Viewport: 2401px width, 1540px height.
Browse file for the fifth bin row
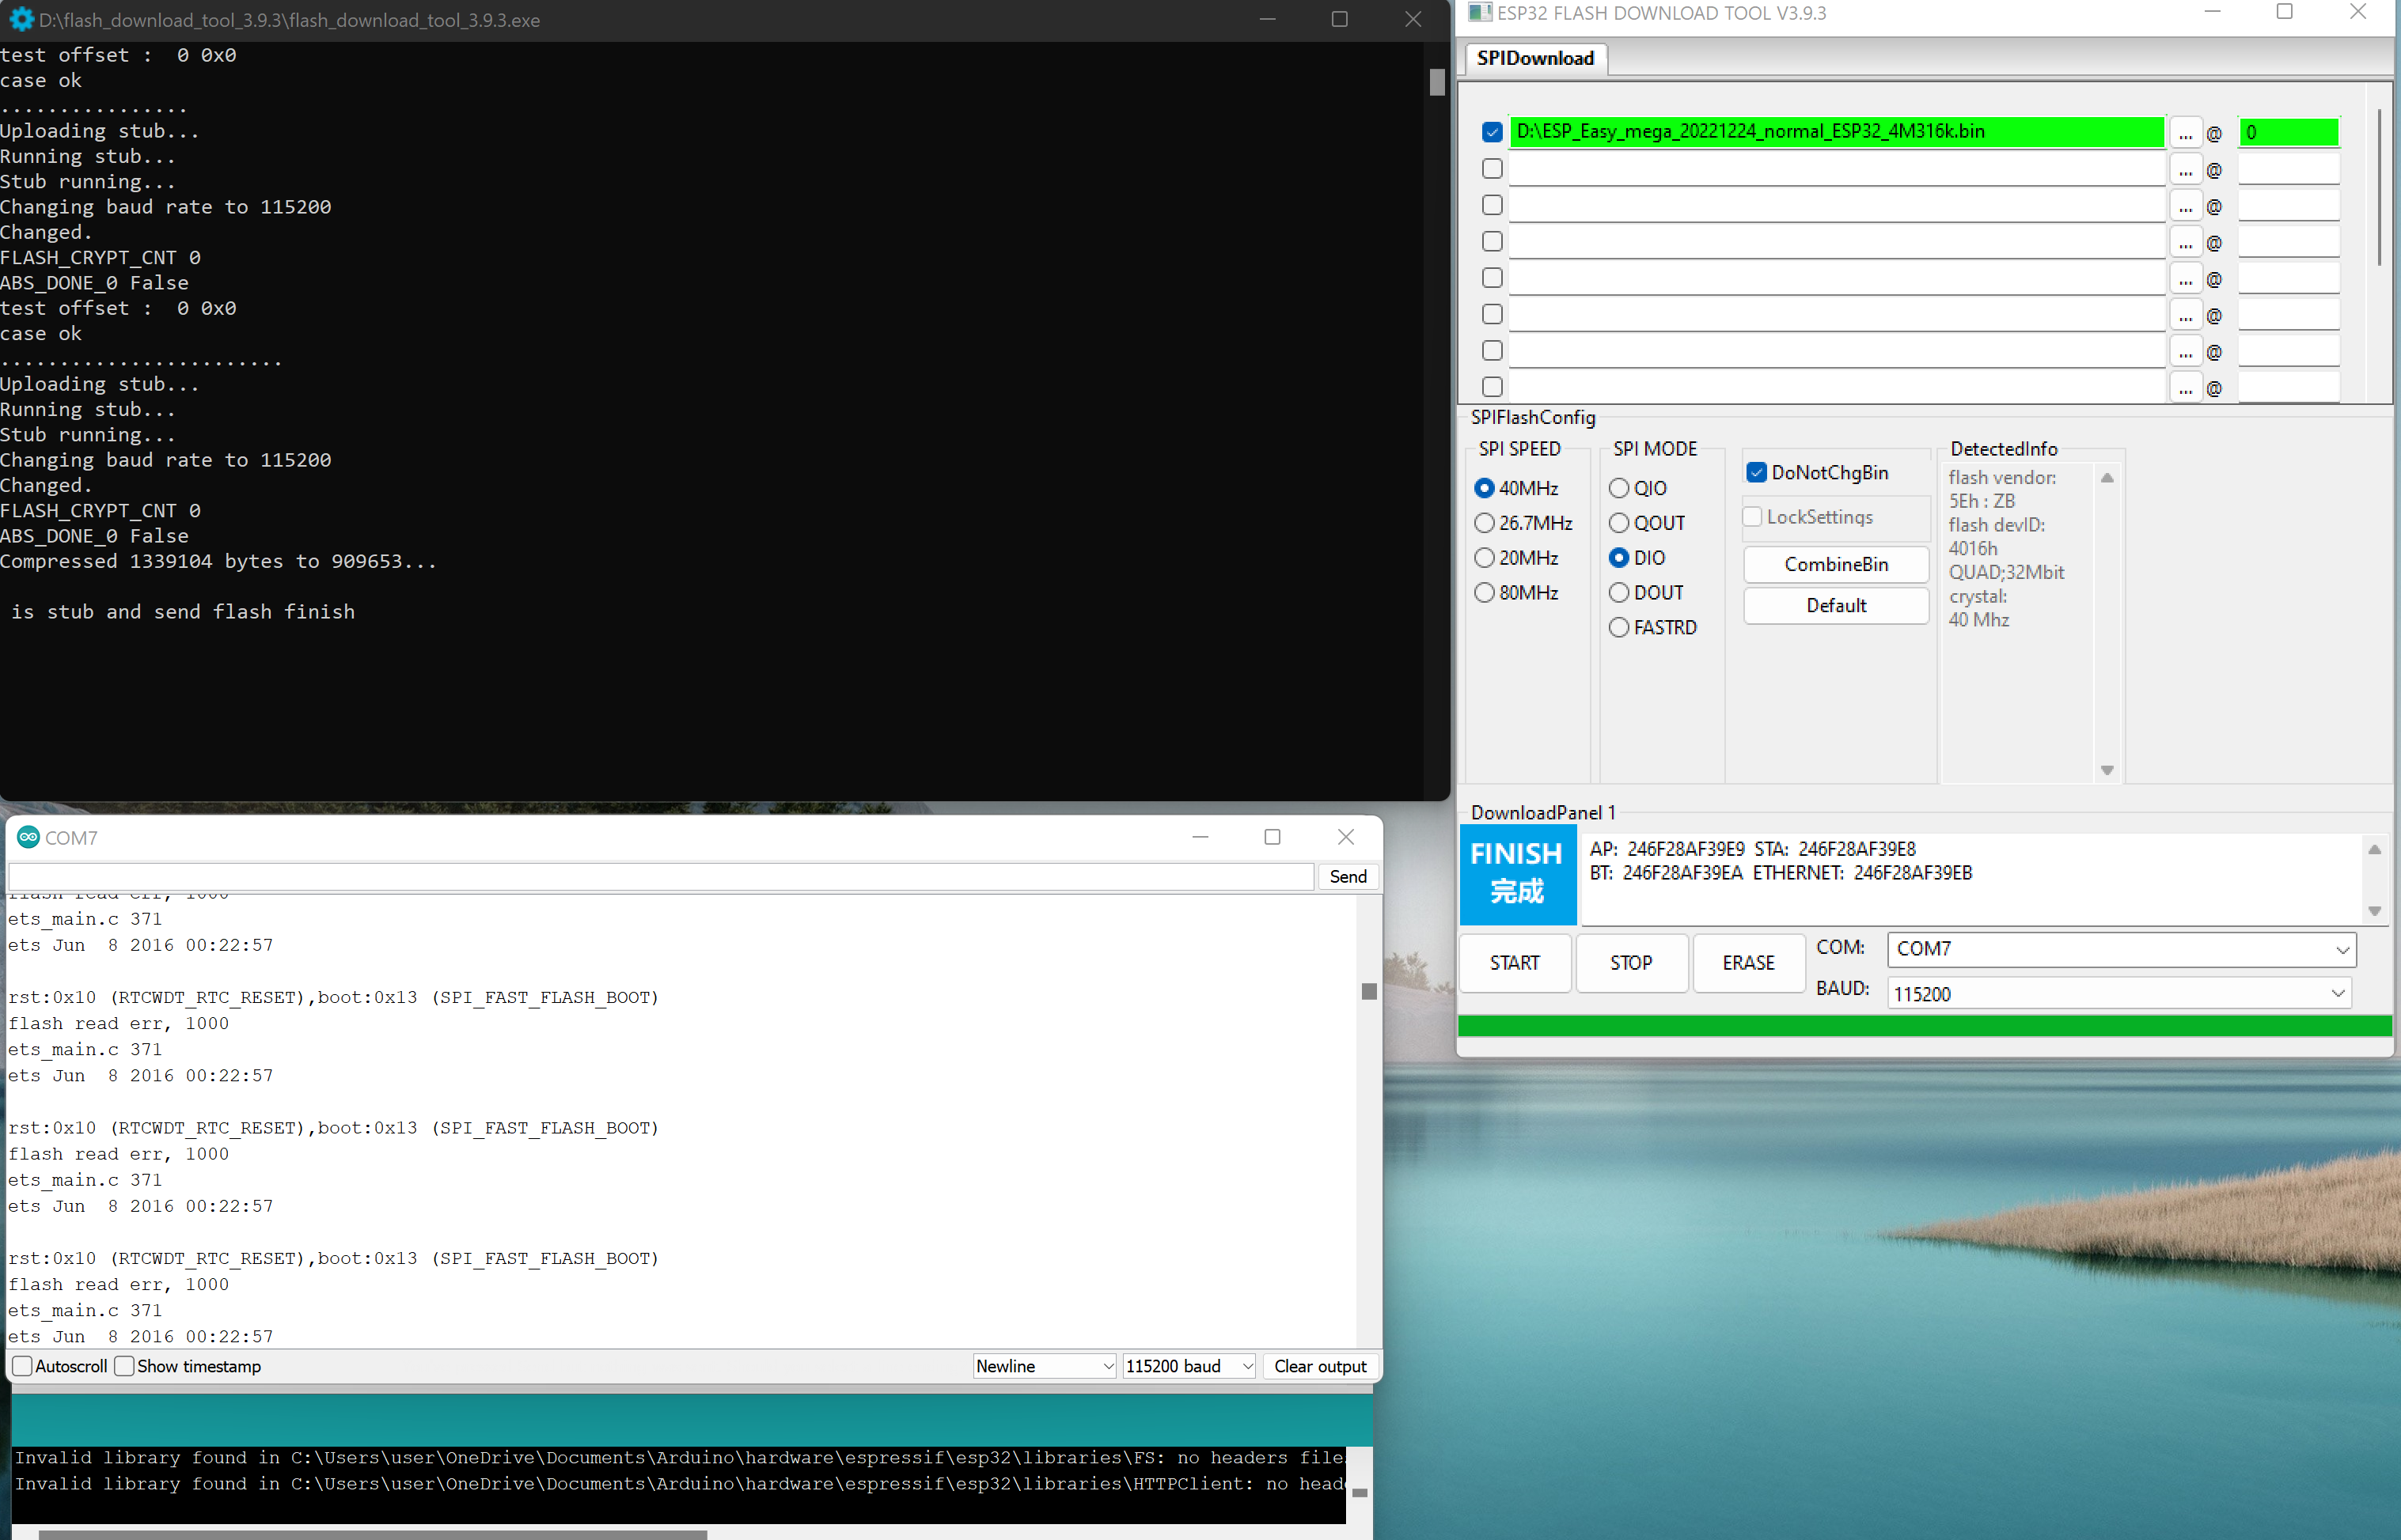pos(2185,278)
